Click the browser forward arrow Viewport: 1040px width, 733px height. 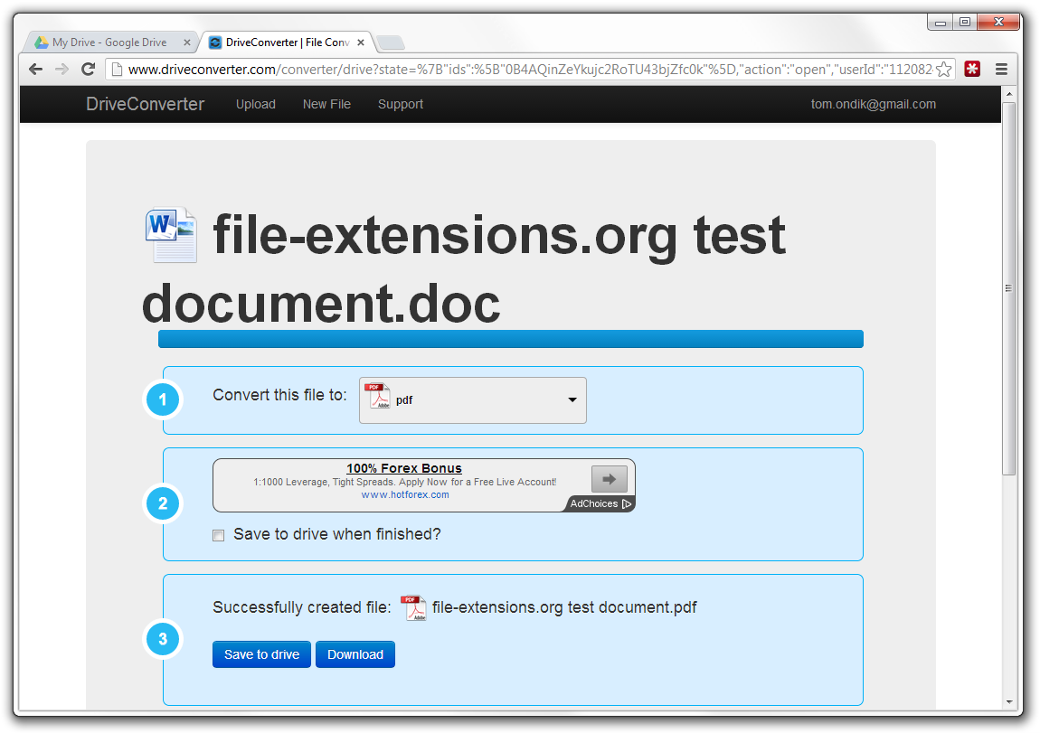click(x=61, y=69)
